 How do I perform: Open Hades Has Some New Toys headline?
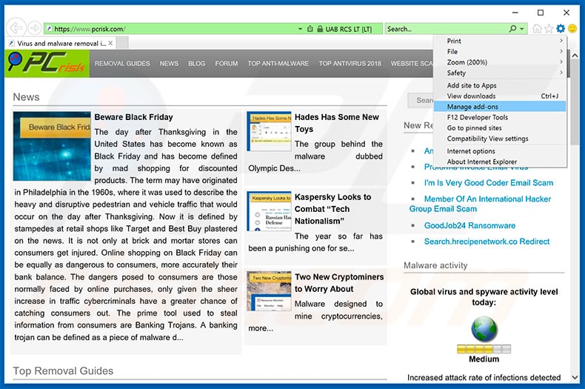pos(337,123)
